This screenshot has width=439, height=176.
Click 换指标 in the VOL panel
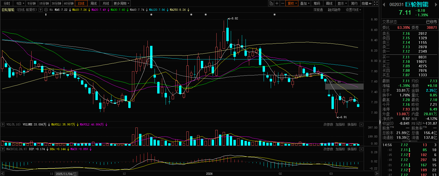(x=352, y=124)
